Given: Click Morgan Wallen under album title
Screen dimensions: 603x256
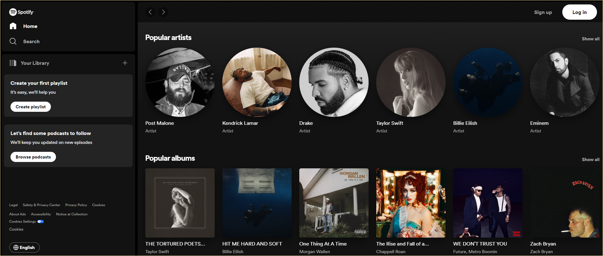Looking at the screenshot, I should (315, 252).
